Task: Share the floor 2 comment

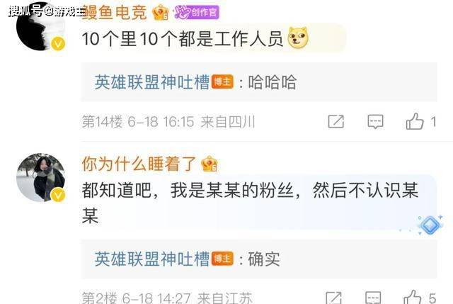Action: pos(333,298)
